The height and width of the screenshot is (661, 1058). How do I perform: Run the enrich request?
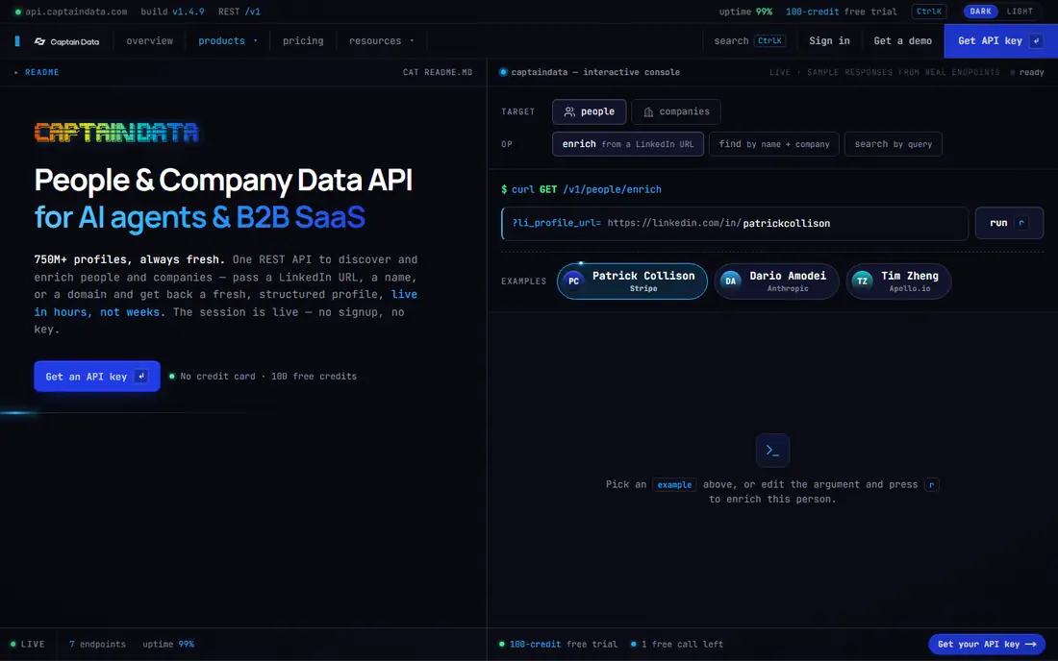click(1009, 223)
